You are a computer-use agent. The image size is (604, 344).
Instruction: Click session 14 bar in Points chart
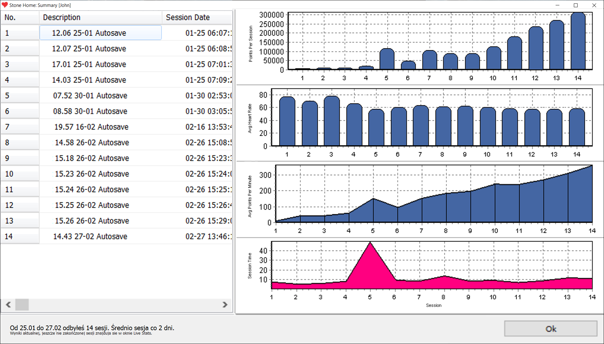[578, 41]
